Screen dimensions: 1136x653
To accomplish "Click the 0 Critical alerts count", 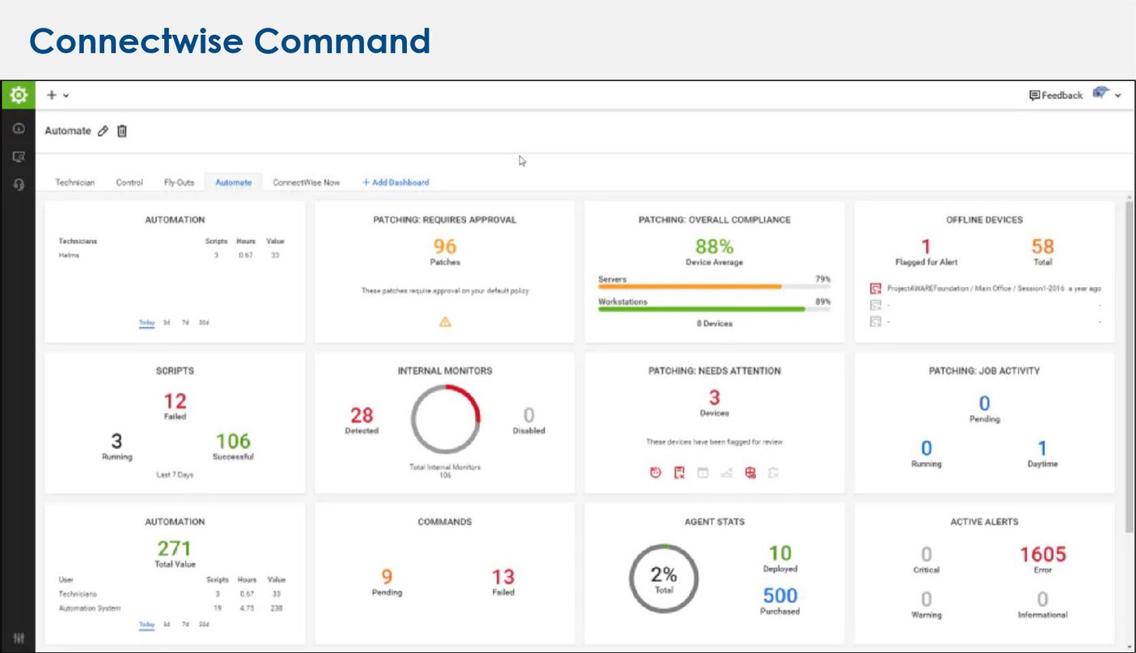I will pyautogui.click(x=926, y=555).
